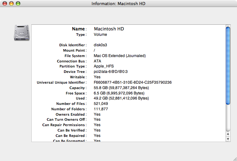Click the 'Can Be Repaired :' label
The height and width of the screenshot is (161, 237).
click(71, 136)
